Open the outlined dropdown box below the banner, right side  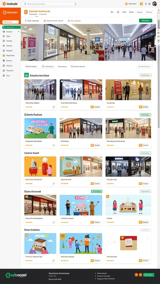[145, 67]
